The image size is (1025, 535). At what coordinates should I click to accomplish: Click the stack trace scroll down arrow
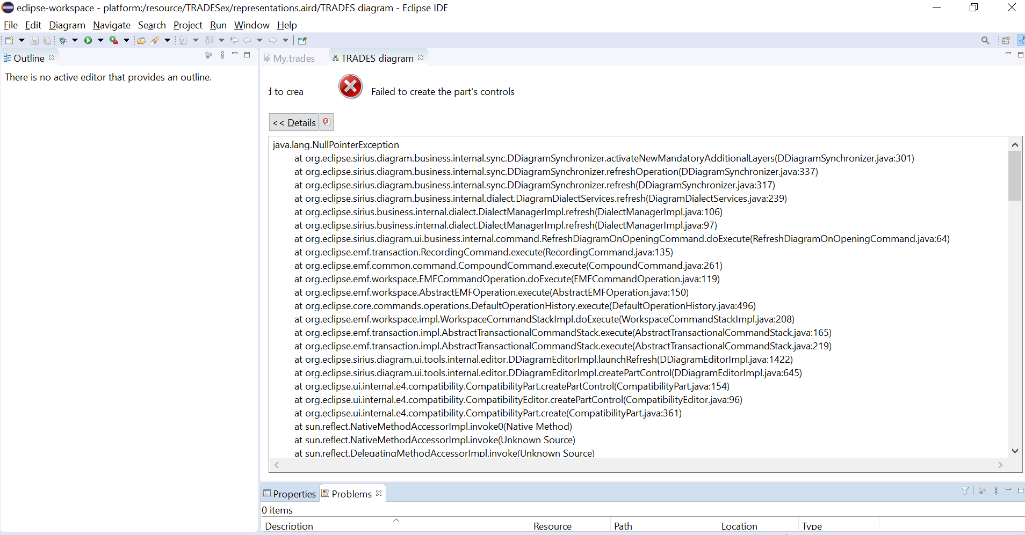[x=1015, y=451]
